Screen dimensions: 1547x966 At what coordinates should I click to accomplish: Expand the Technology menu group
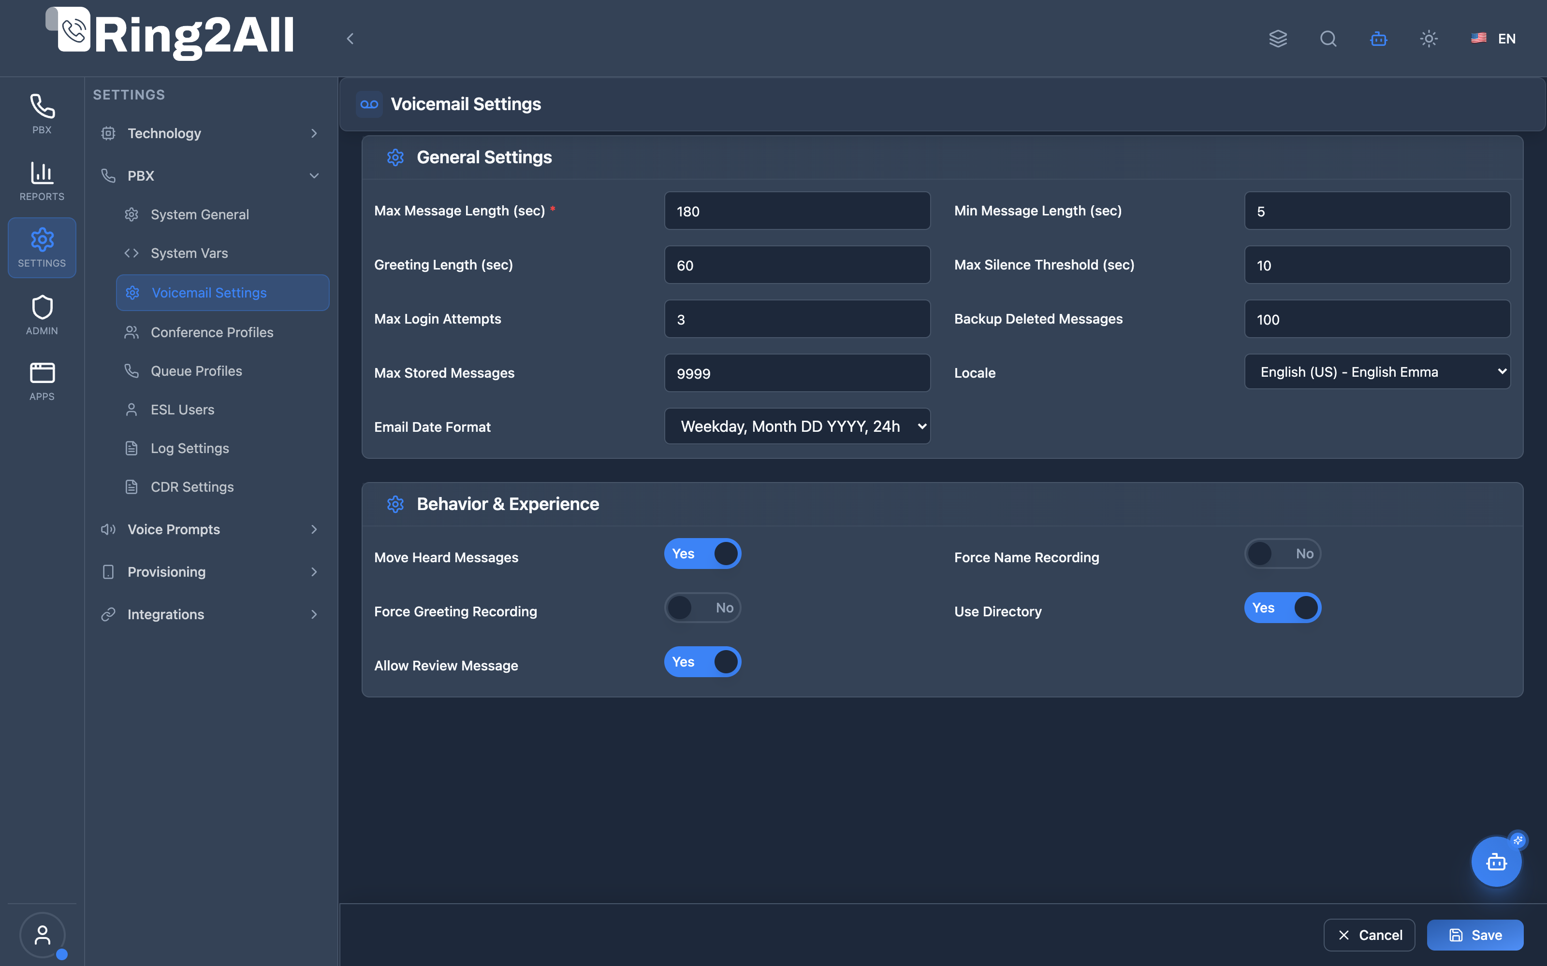click(210, 133)
